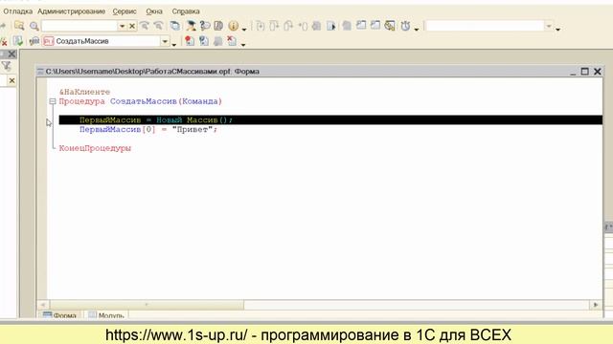Image resolution: width=613 pixels, height=344 pixels.
Task: Click the first window tab icon
Action: coord(361,26)
